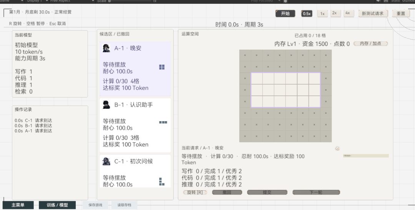
Task: Click the 内存 / 加点 button
Action: [370, 44]
